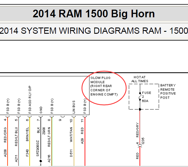Click the 'RED' label below connector I235
The image size is (188, 167).
coord(138,156)
